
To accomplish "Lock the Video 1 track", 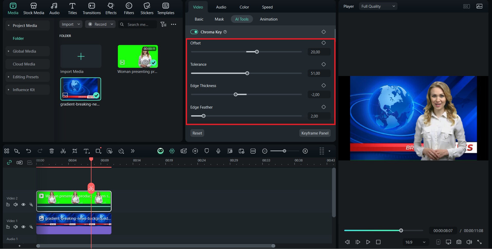I will click(x=8, y=227).
